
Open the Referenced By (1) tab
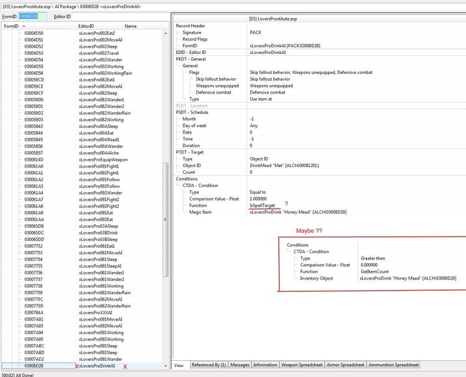tap(209, 365)
